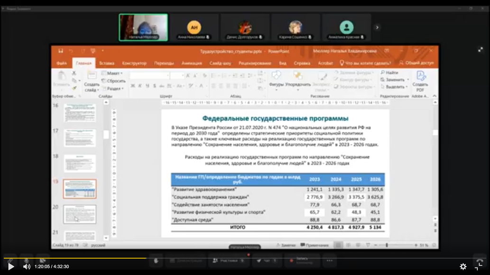490x275 pixels.
Task: Switch to the Animation (Анимация) tab
Action: point(192,63)
